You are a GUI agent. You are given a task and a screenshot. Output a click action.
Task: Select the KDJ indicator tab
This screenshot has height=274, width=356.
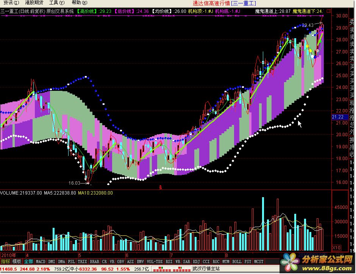click(x=197, y=262)
